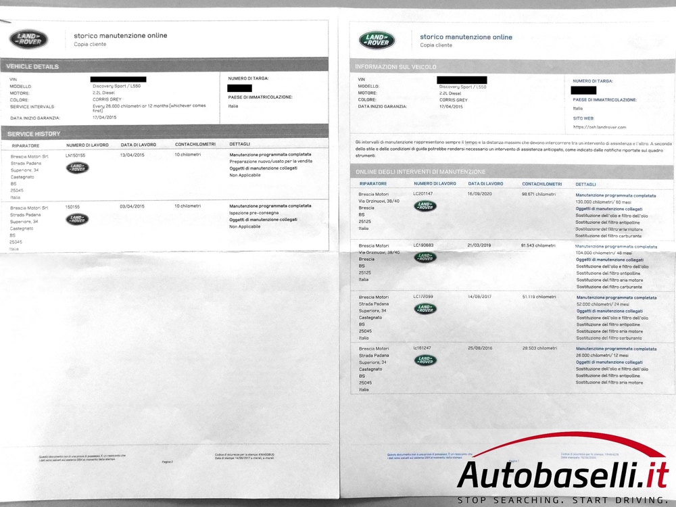Select 'Brescia Motori Srl' in the LN150155 row
The width and height of the screenshot is (676, 507).
(x=30, y=157)
